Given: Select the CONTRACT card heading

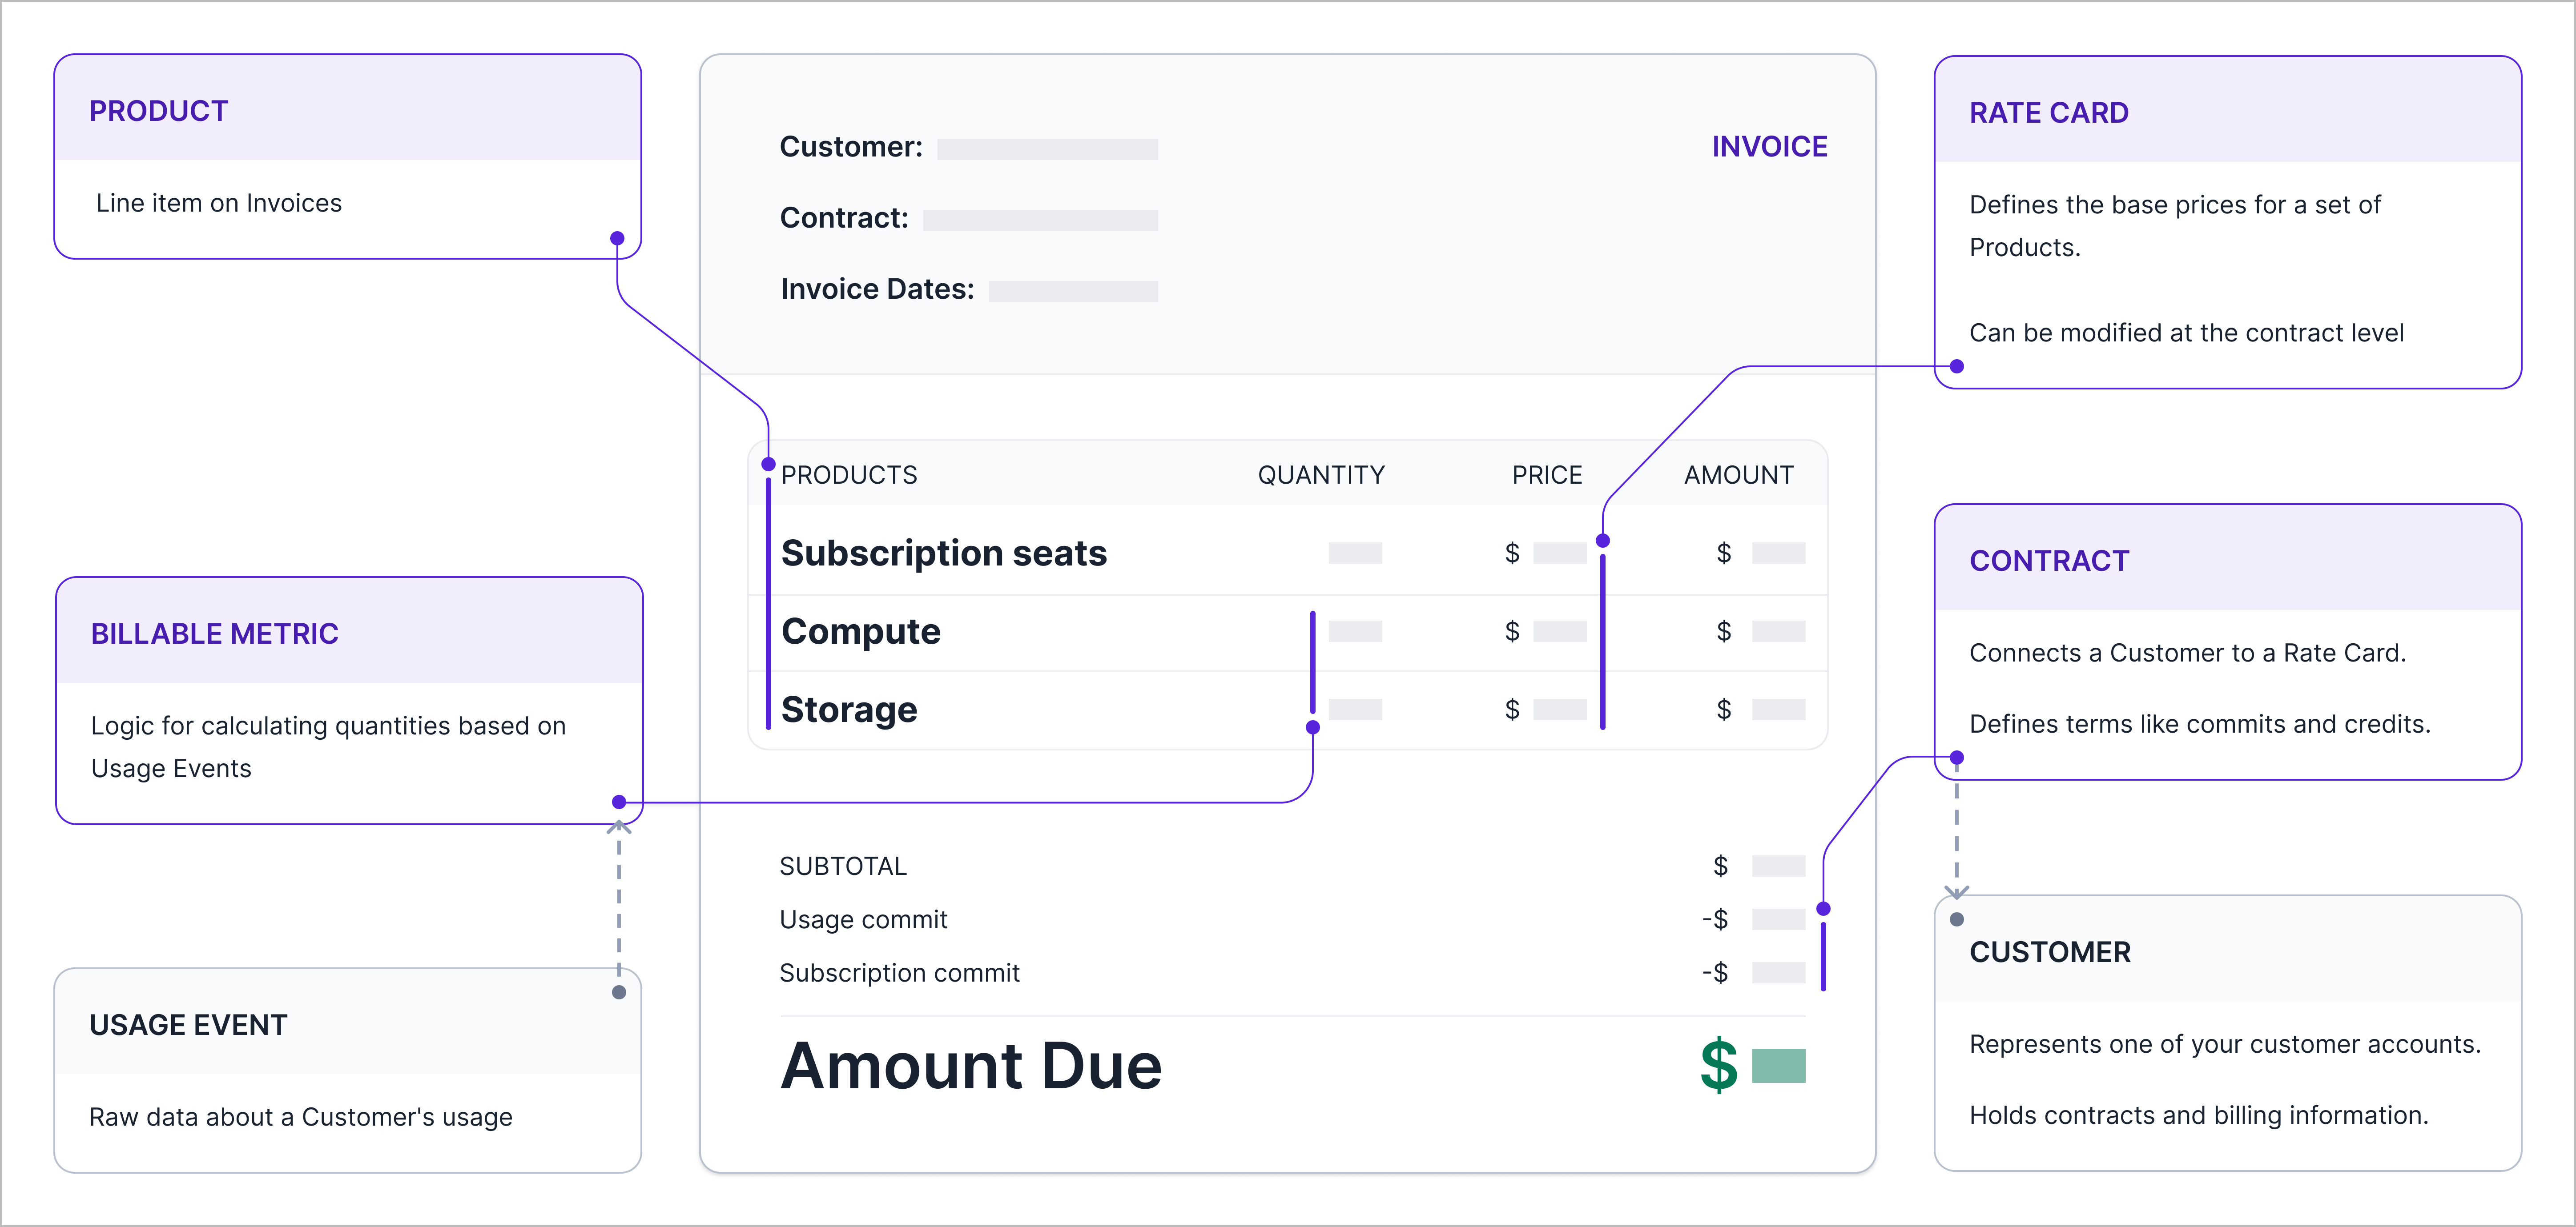Looking at the screenshot, I should coord(2049,561).
